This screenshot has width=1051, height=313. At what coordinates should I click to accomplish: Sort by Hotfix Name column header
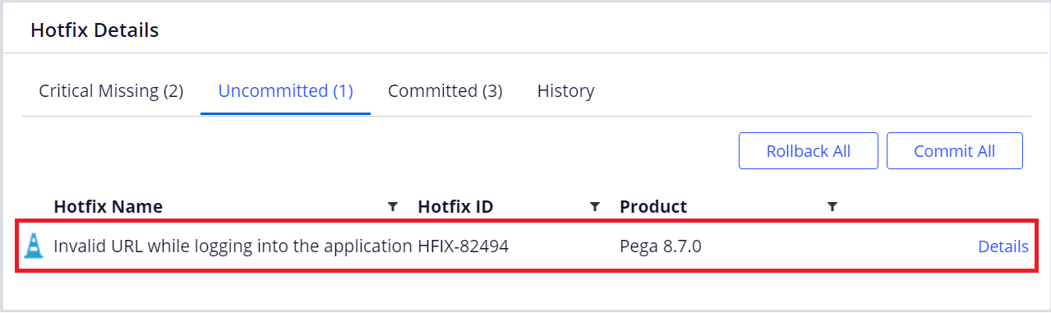[x=108, y=206]
